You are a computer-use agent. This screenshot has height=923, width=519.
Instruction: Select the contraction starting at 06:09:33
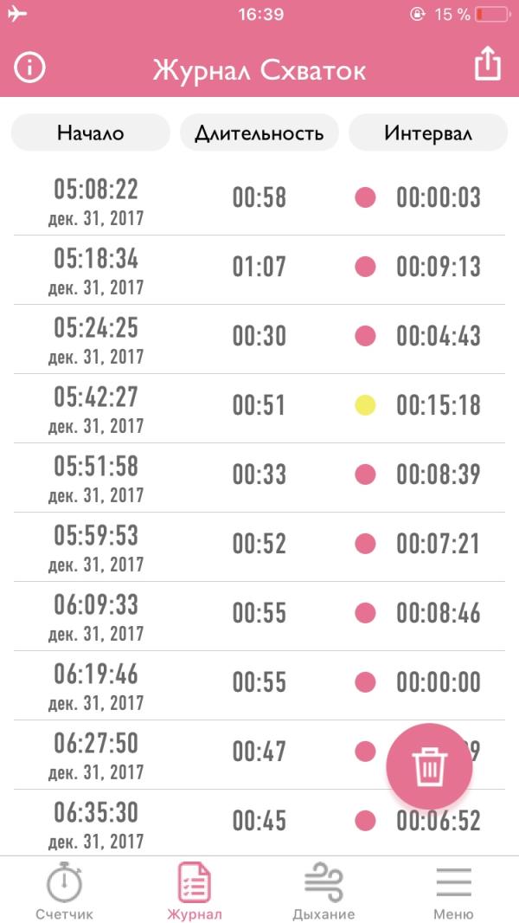click(96, 616)
